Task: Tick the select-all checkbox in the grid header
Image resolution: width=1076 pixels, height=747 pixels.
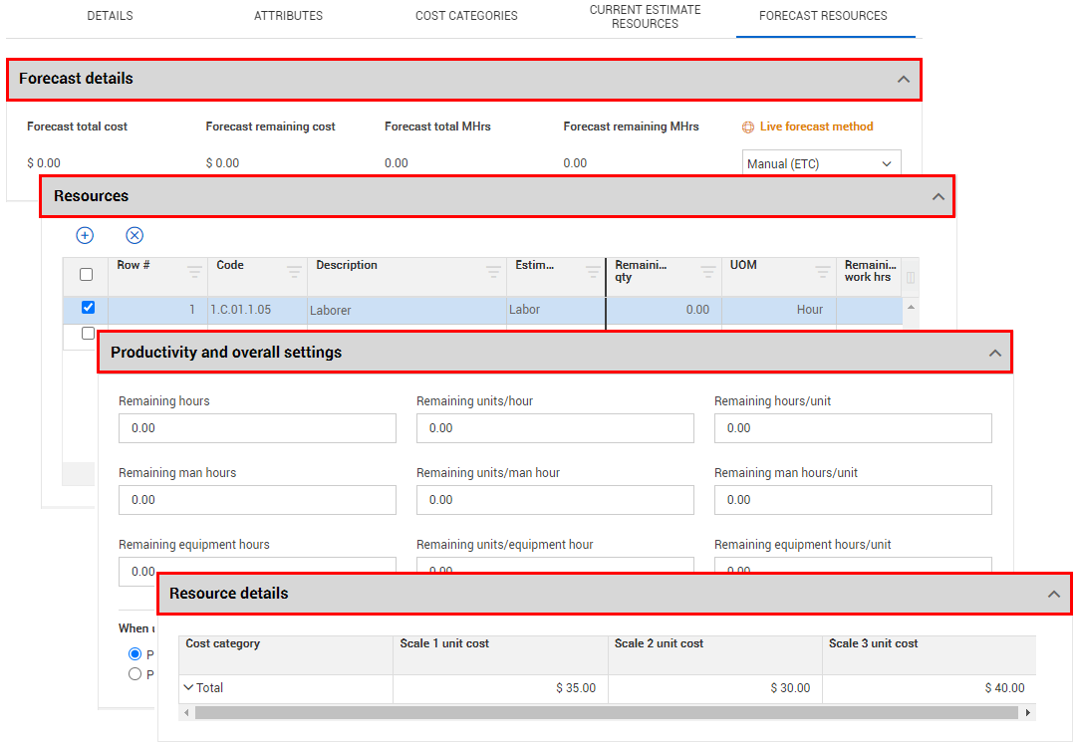Action: click(x=86, y=275)
